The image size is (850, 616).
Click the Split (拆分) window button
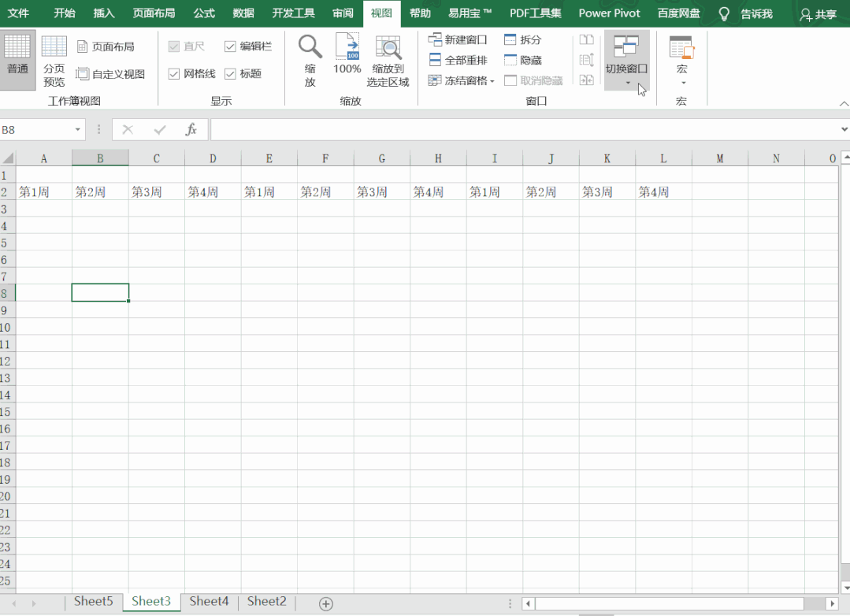[x=522, y=39]
